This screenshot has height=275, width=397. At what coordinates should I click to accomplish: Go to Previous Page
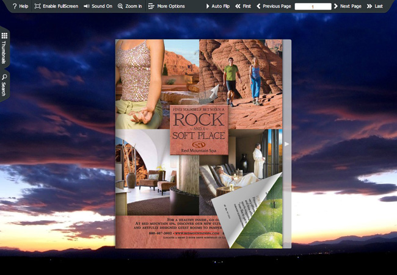click(x=274, y=6)
